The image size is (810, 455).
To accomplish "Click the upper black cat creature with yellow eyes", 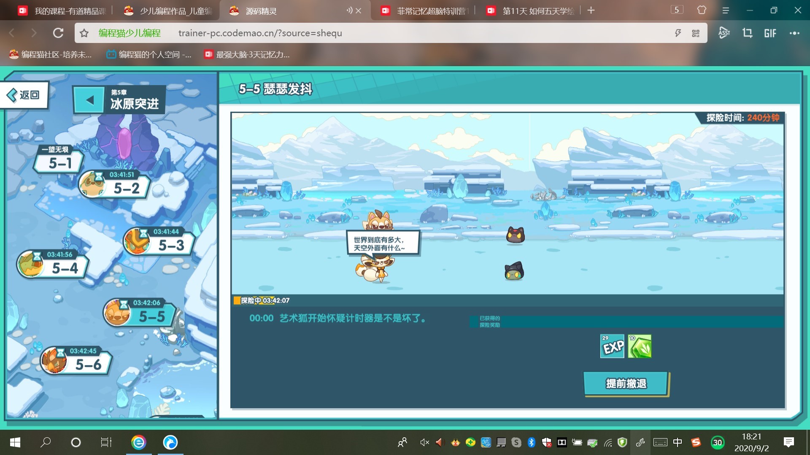I will (515, 235).
